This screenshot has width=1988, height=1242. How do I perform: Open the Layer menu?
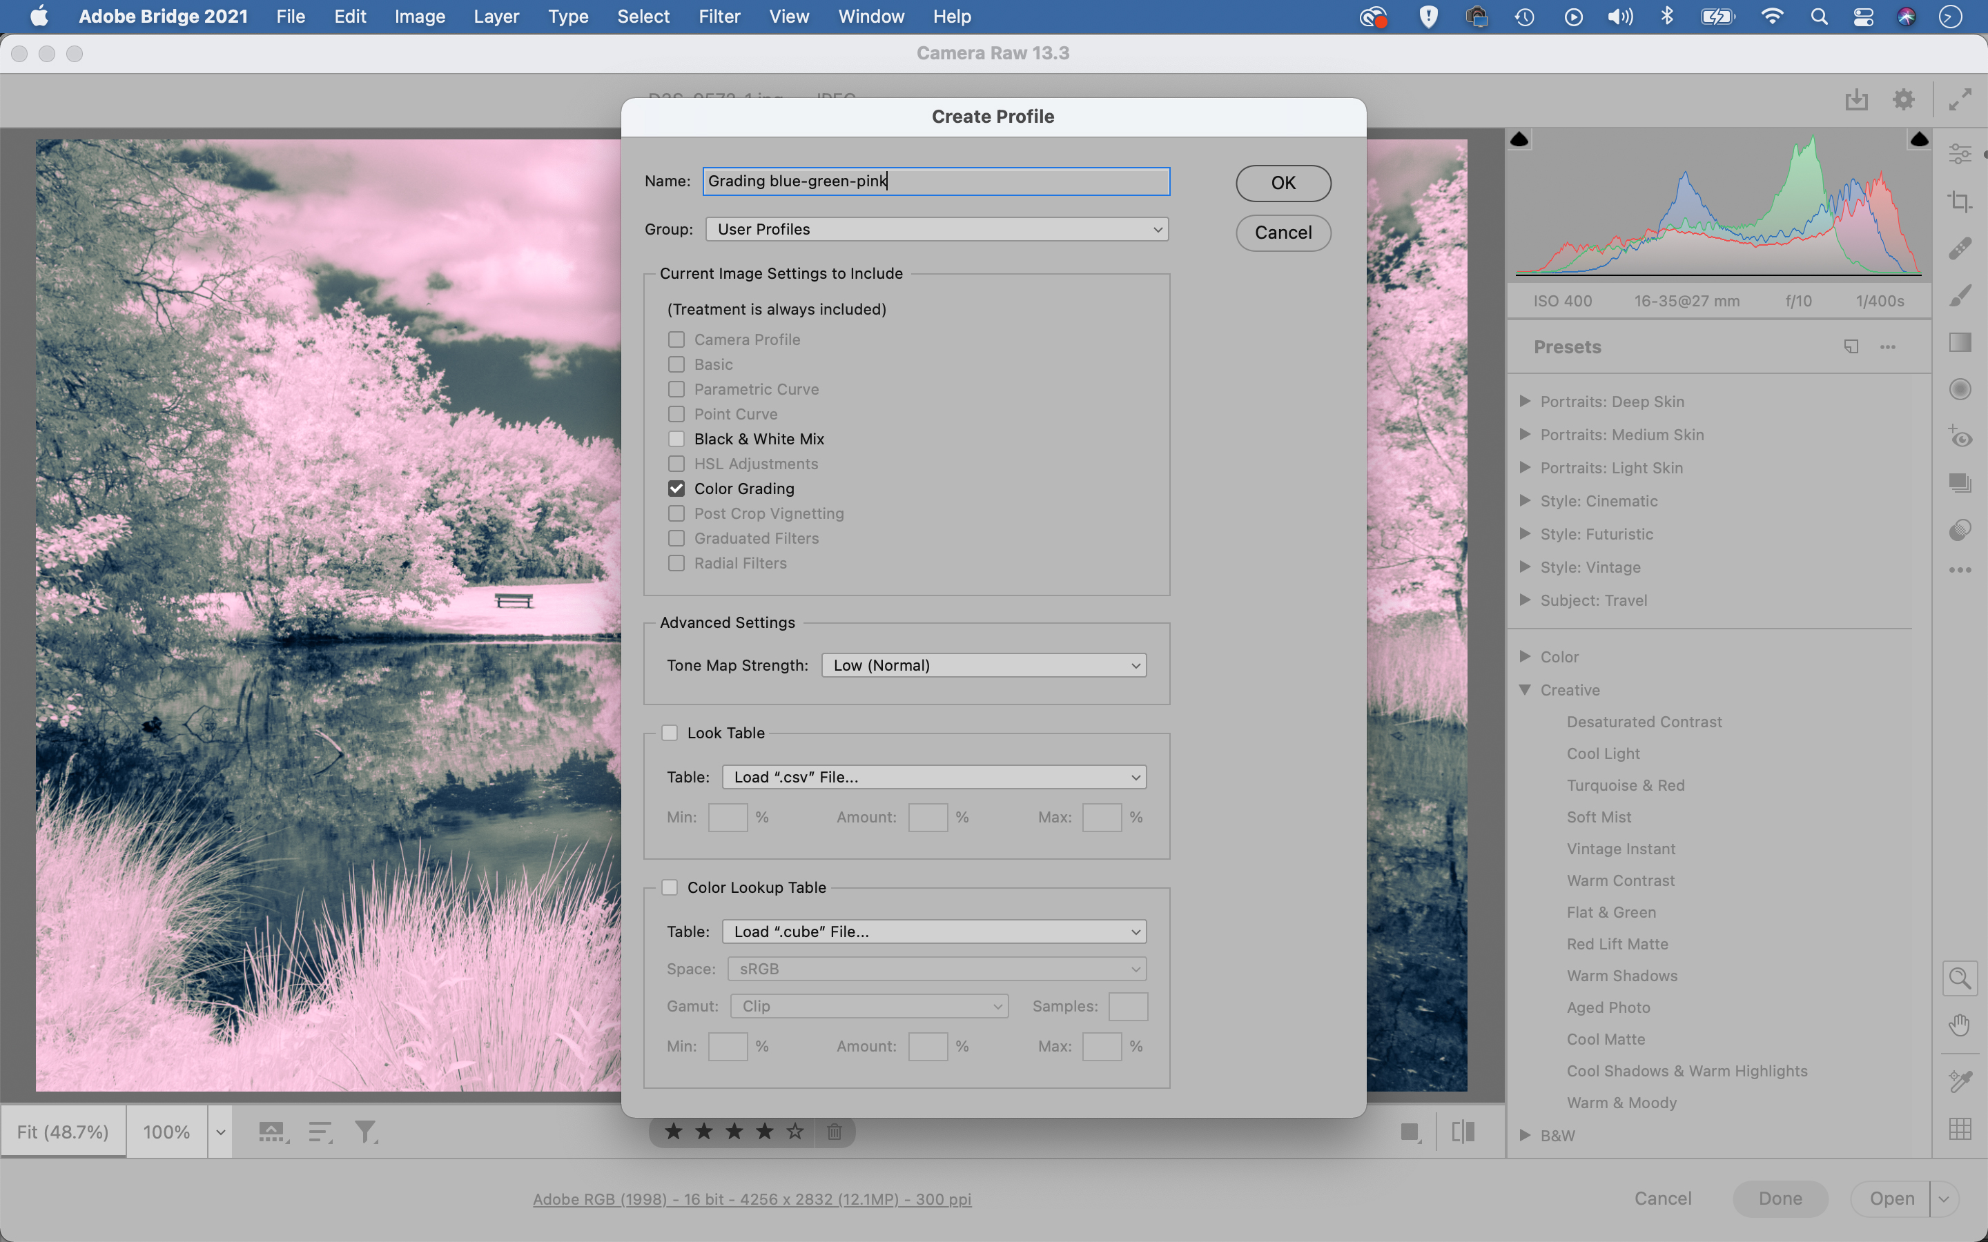click(496, 17)
